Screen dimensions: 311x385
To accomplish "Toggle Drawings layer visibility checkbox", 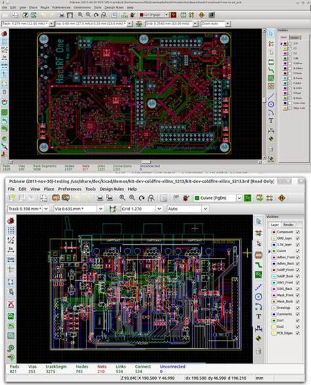I will [298, 308].
